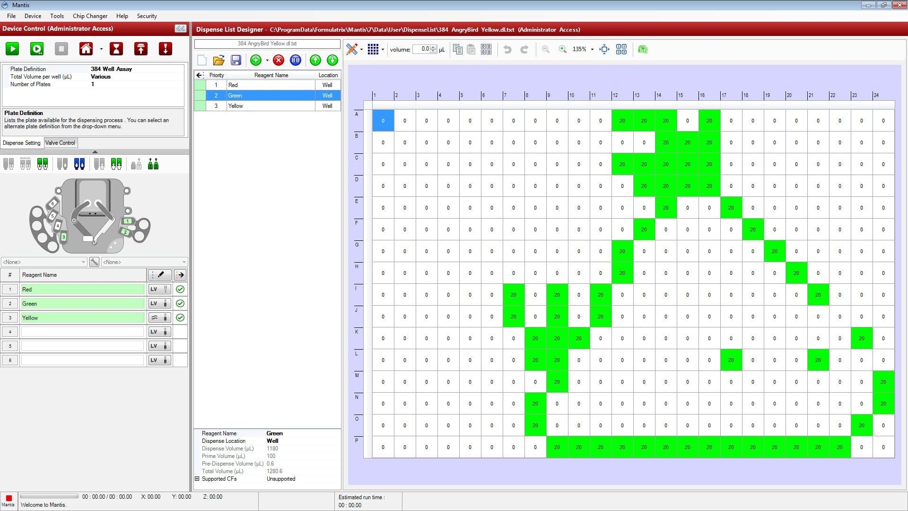Open the 135% zoom level dropdown
The width and height of the screenshot is (908, 511).
[x=592, y=49]
